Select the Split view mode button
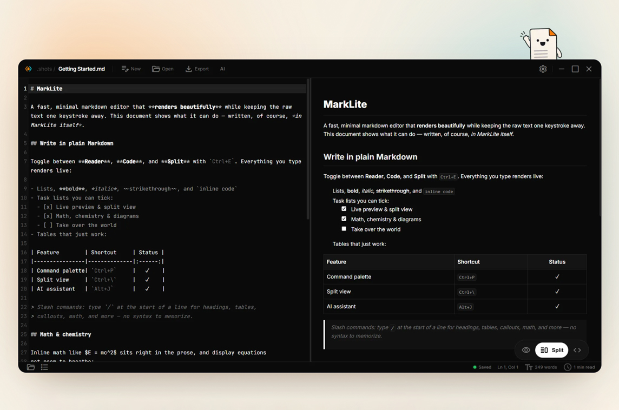The width and height of the screenshot is (619, 410). pos(551,350)
